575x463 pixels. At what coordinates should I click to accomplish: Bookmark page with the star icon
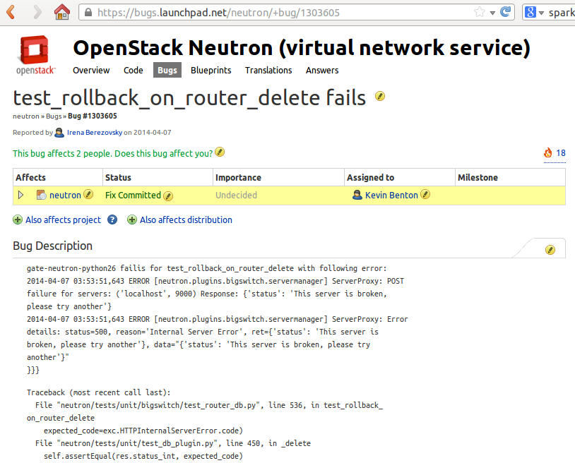click(480, 12)
